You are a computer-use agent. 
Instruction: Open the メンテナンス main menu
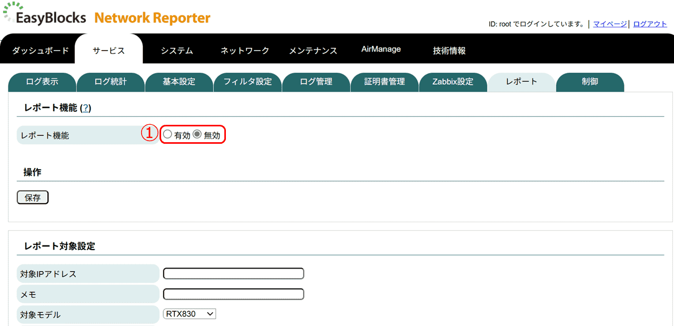313,51
